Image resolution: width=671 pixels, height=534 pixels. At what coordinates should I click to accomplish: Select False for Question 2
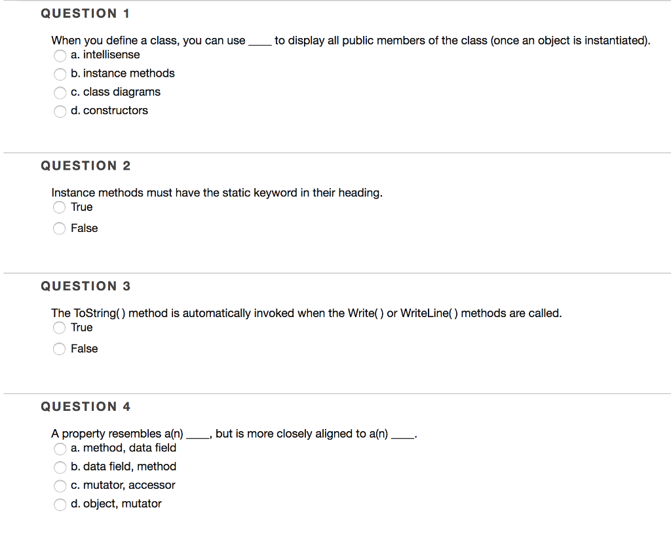coord(59,229)
